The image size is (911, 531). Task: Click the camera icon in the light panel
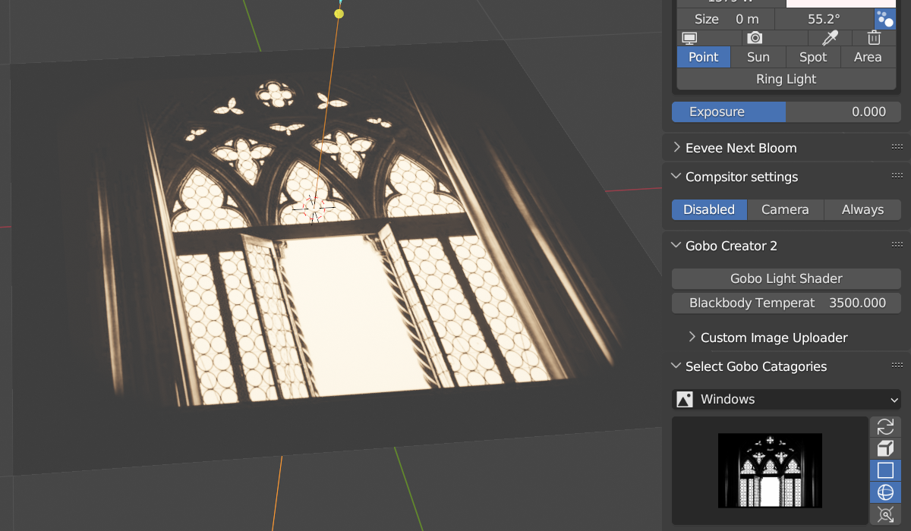tap(755, 38)
